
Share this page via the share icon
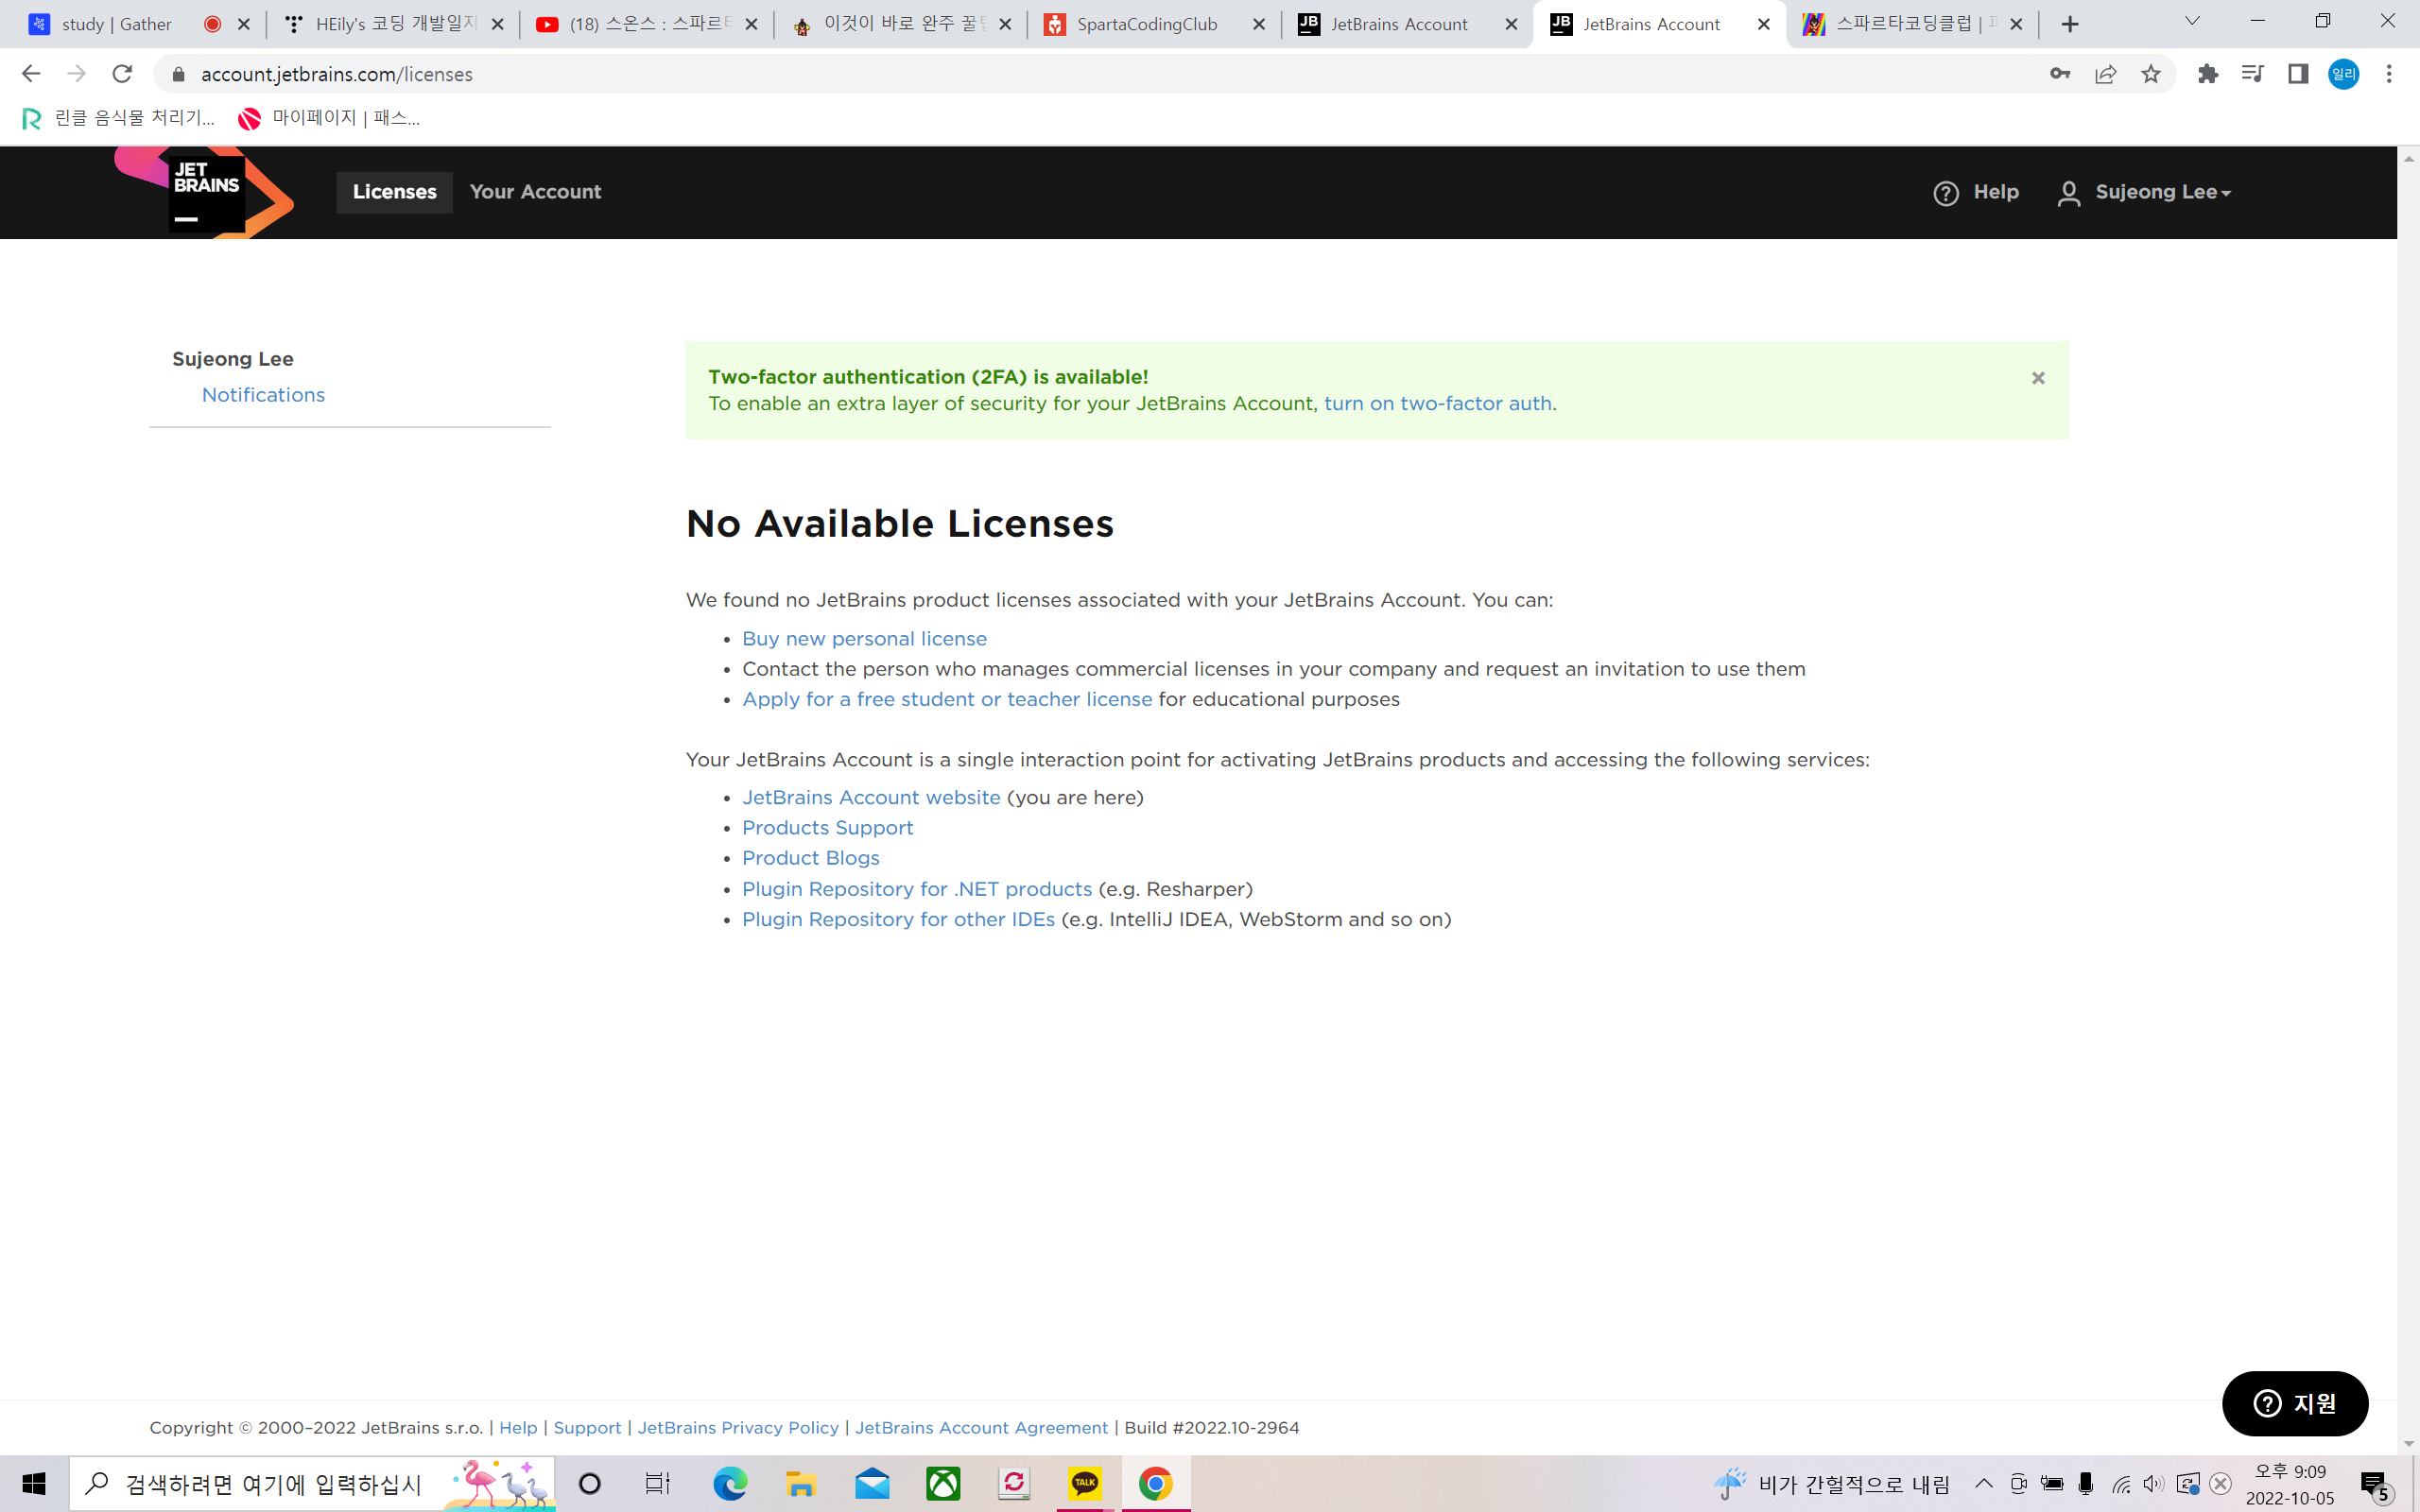(2106, 74)
